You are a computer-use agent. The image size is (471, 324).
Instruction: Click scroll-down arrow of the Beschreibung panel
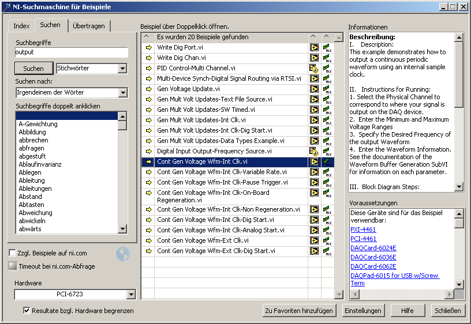459,187
